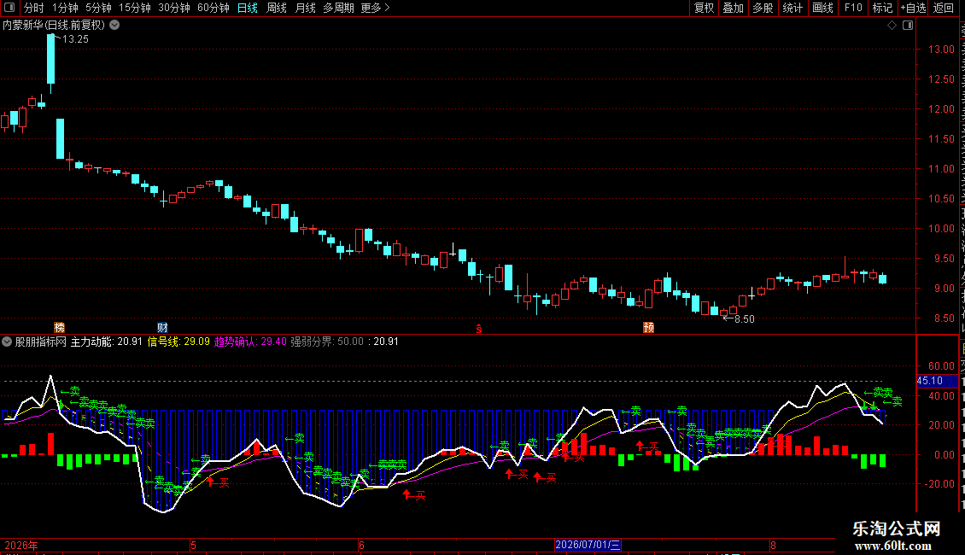
Task: Open the 多股 multi-stock view
Action: [x=763, y=8]
